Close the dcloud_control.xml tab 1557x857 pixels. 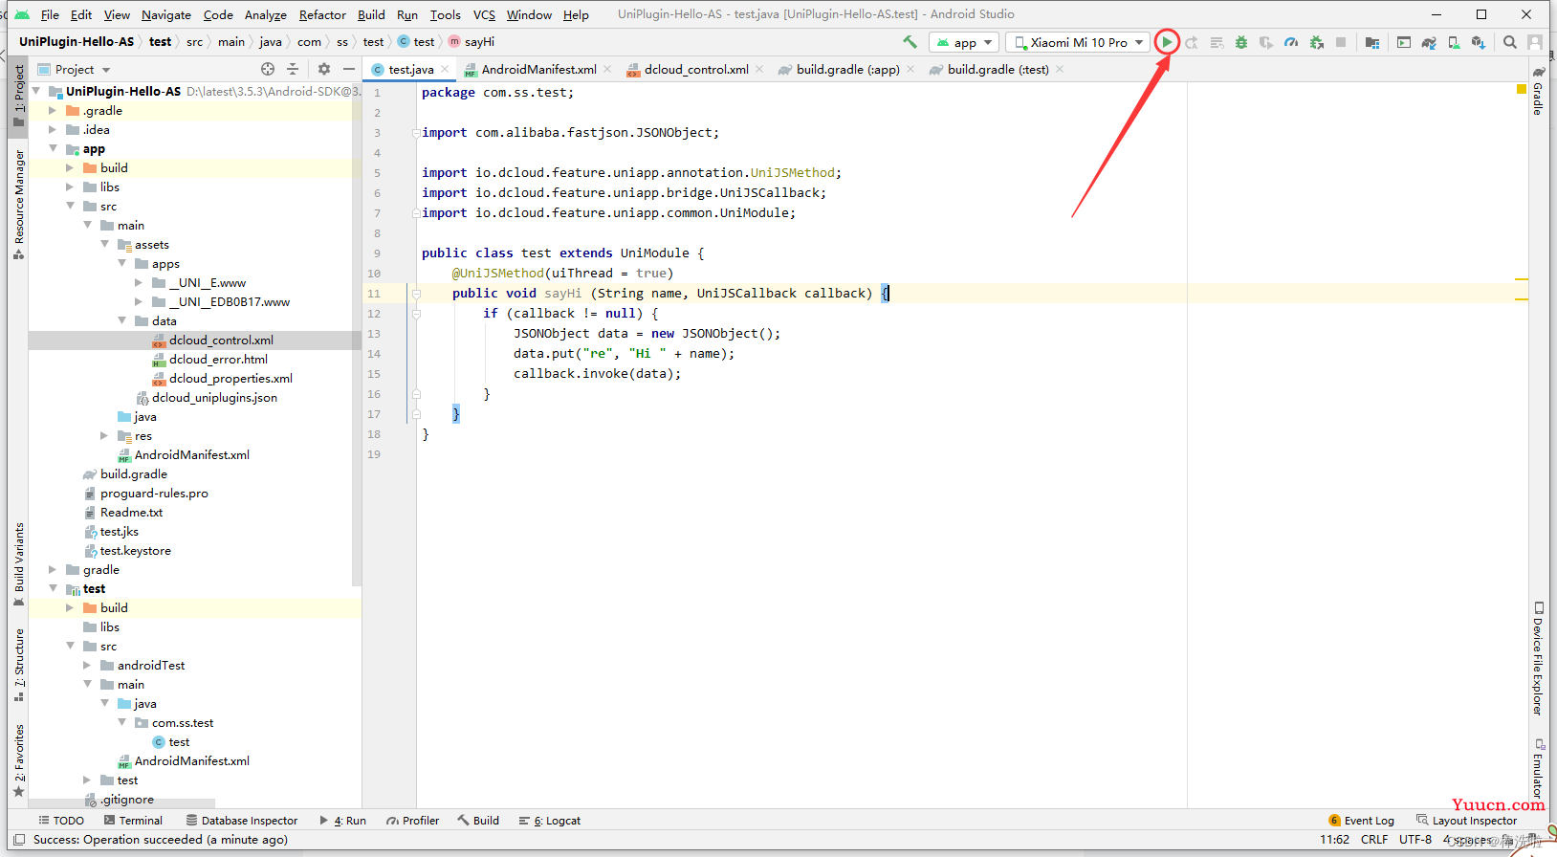tap(759, 69)
